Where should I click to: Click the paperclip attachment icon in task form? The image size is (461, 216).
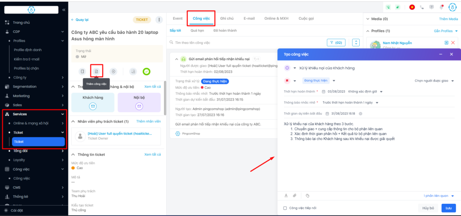click(295, 196)
